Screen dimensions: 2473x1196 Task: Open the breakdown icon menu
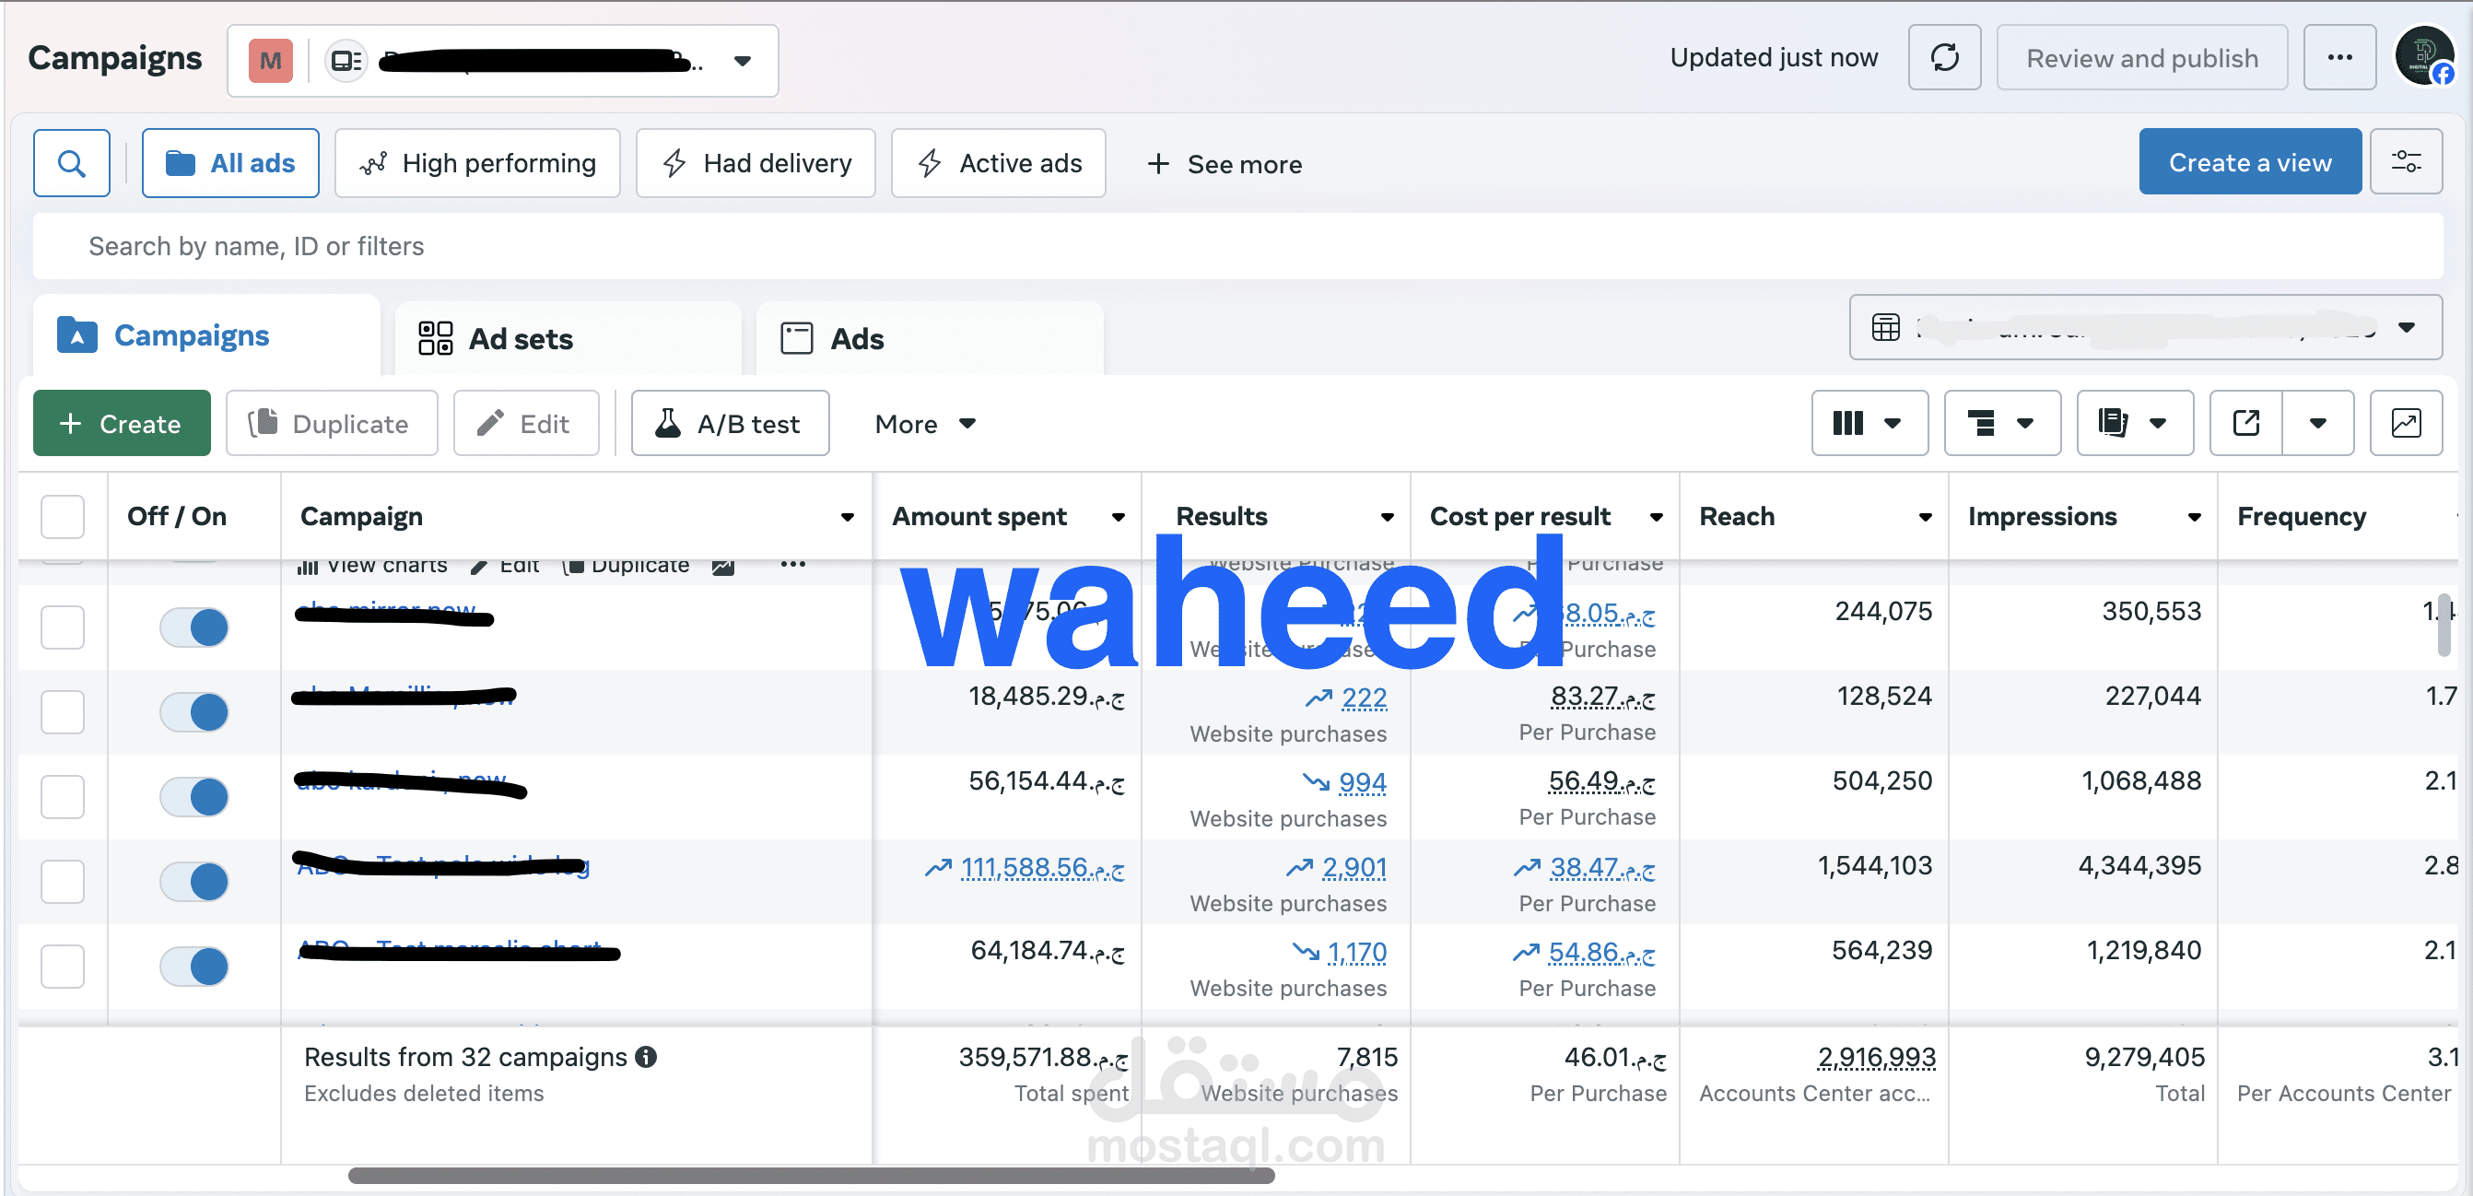pos(2000,423)
